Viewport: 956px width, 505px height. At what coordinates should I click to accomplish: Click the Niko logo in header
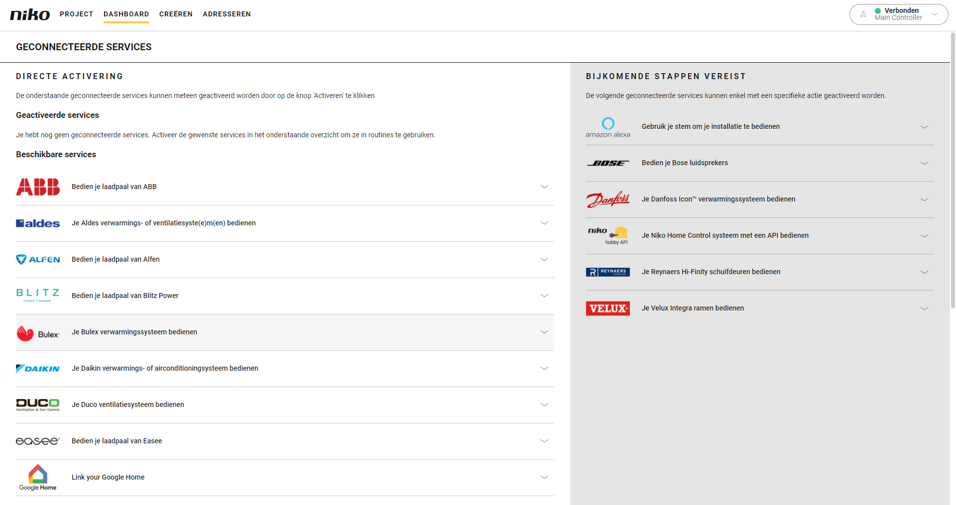(30, 14)
